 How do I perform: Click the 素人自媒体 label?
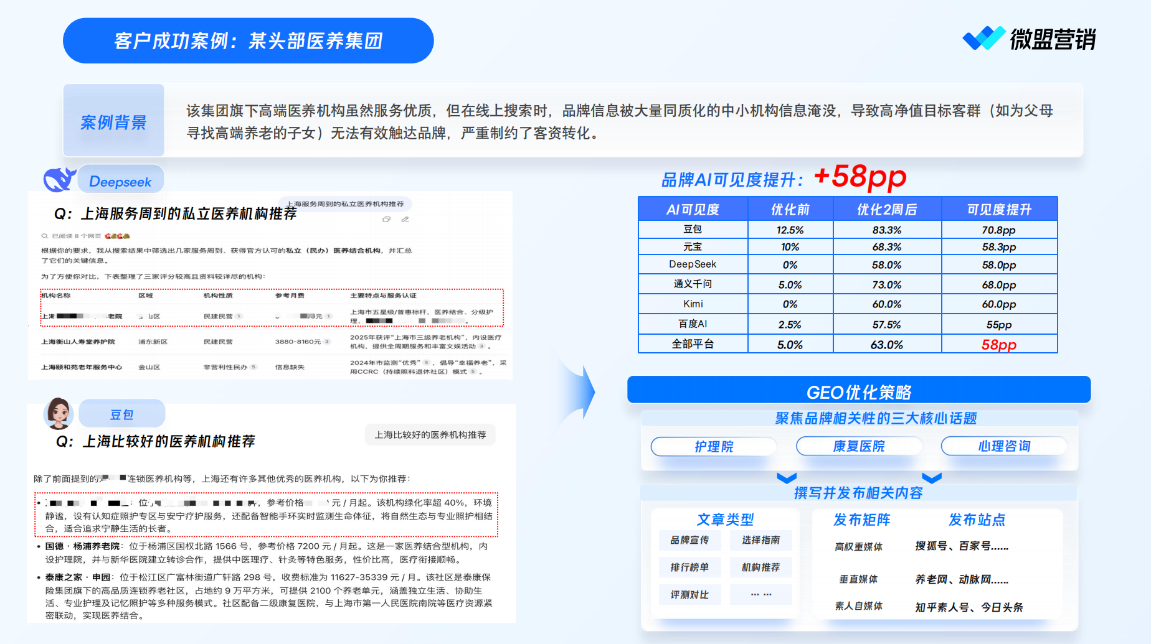[x=858, y=606]
